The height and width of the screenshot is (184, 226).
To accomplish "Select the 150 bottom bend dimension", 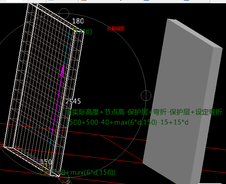I will pyautogui.click(x=46, y=162).
